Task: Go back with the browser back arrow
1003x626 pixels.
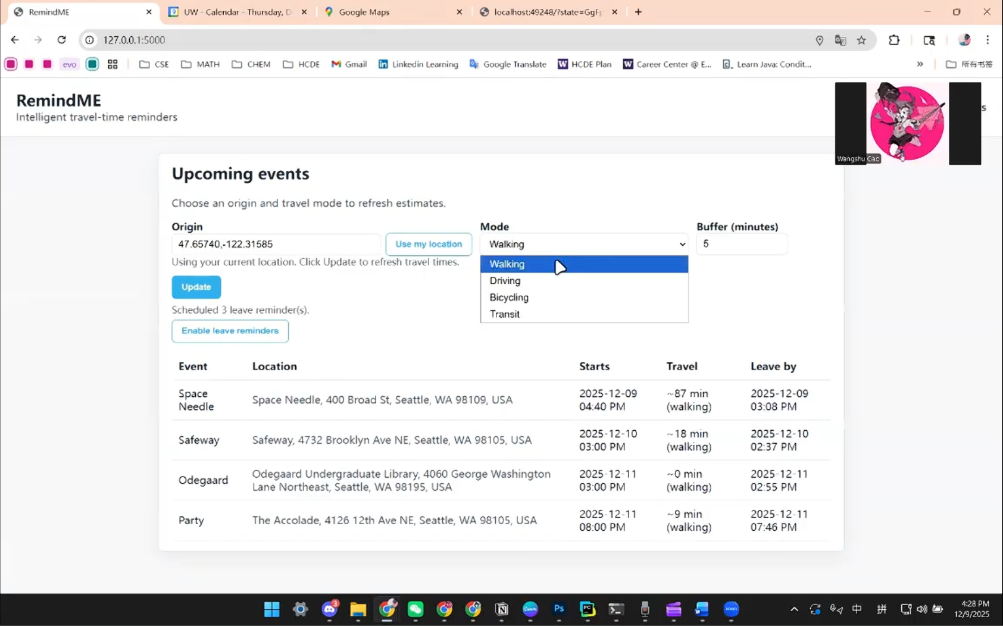Action: tap(15, 40)
